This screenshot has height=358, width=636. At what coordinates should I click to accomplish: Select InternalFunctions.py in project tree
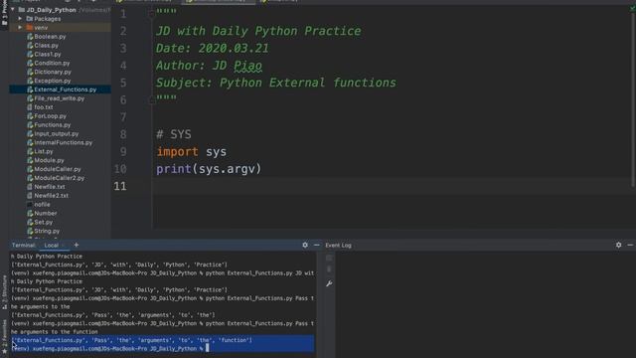[64, 142]
